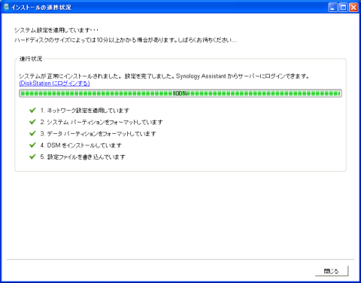This screenshot has height=283, width=361.
Task: Click the 100% installation progress bar
Action: (180, 93)
